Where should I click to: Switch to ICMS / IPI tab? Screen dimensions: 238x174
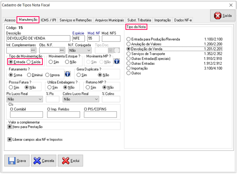point(48,20)
